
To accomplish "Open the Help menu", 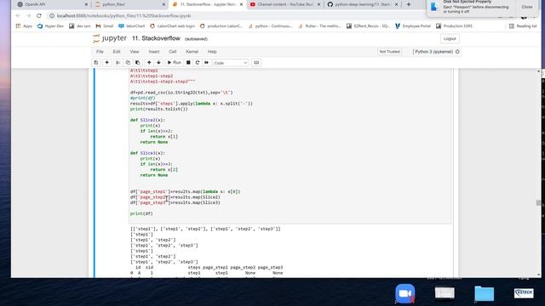I will click(x=212, y=52).
